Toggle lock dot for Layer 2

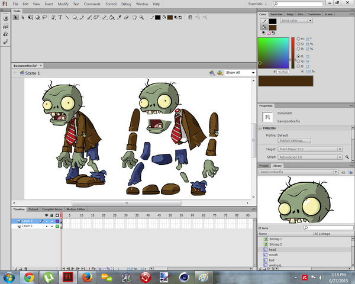coord(52,221)
